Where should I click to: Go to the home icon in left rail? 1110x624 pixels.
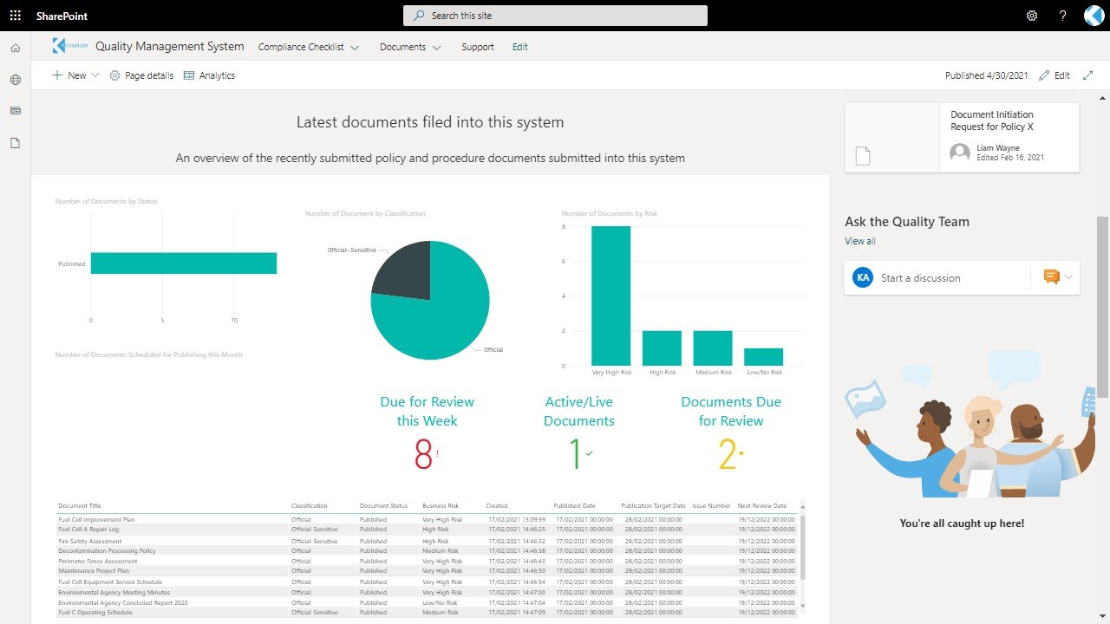[15, 48]
